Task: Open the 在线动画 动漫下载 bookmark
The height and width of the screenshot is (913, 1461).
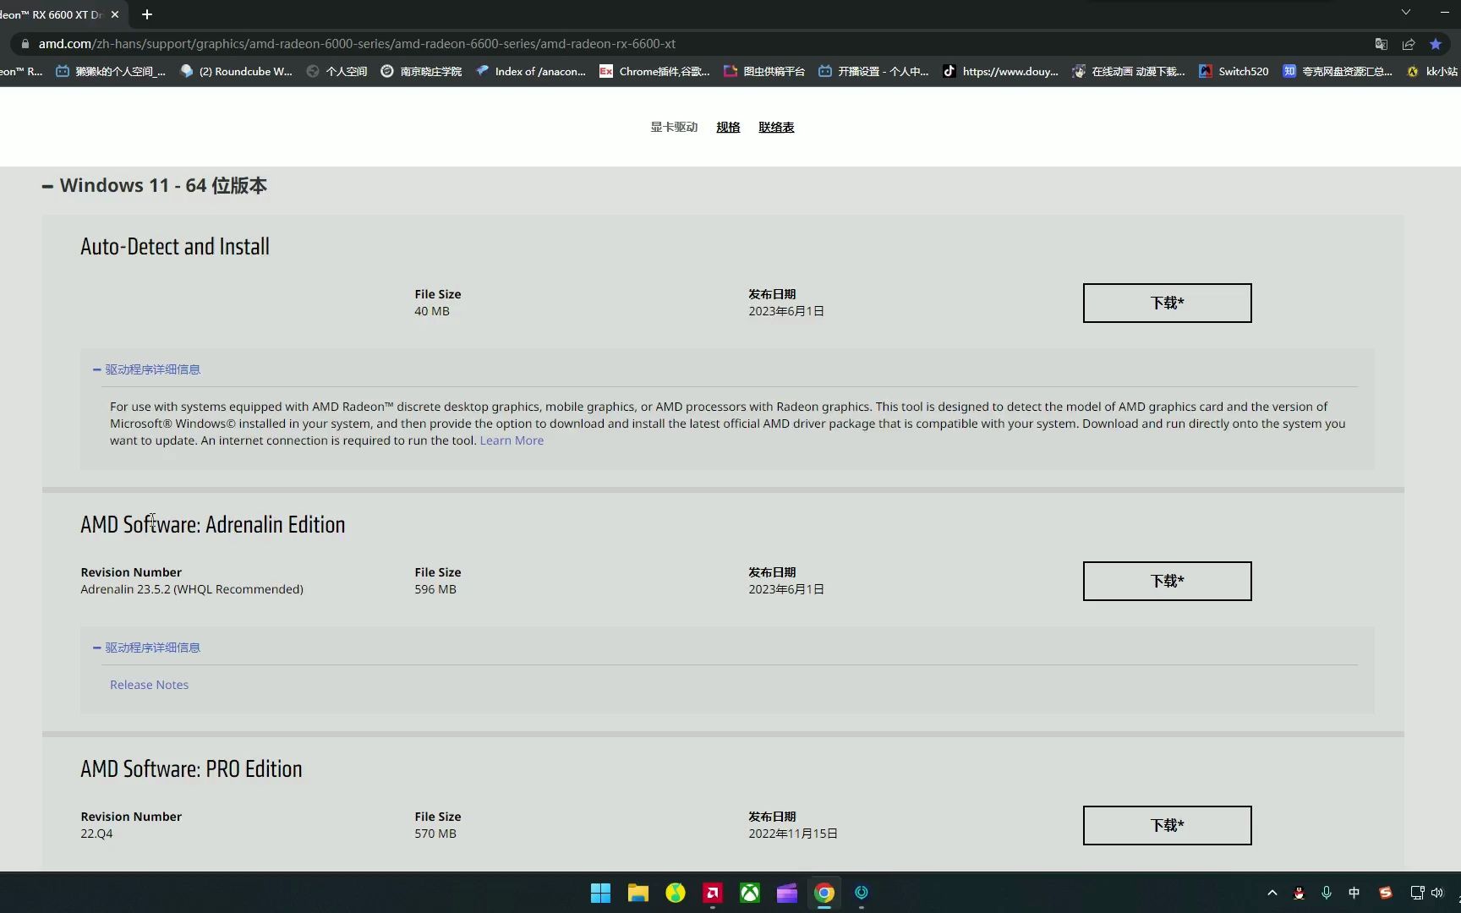Action: coord(1128,72)
